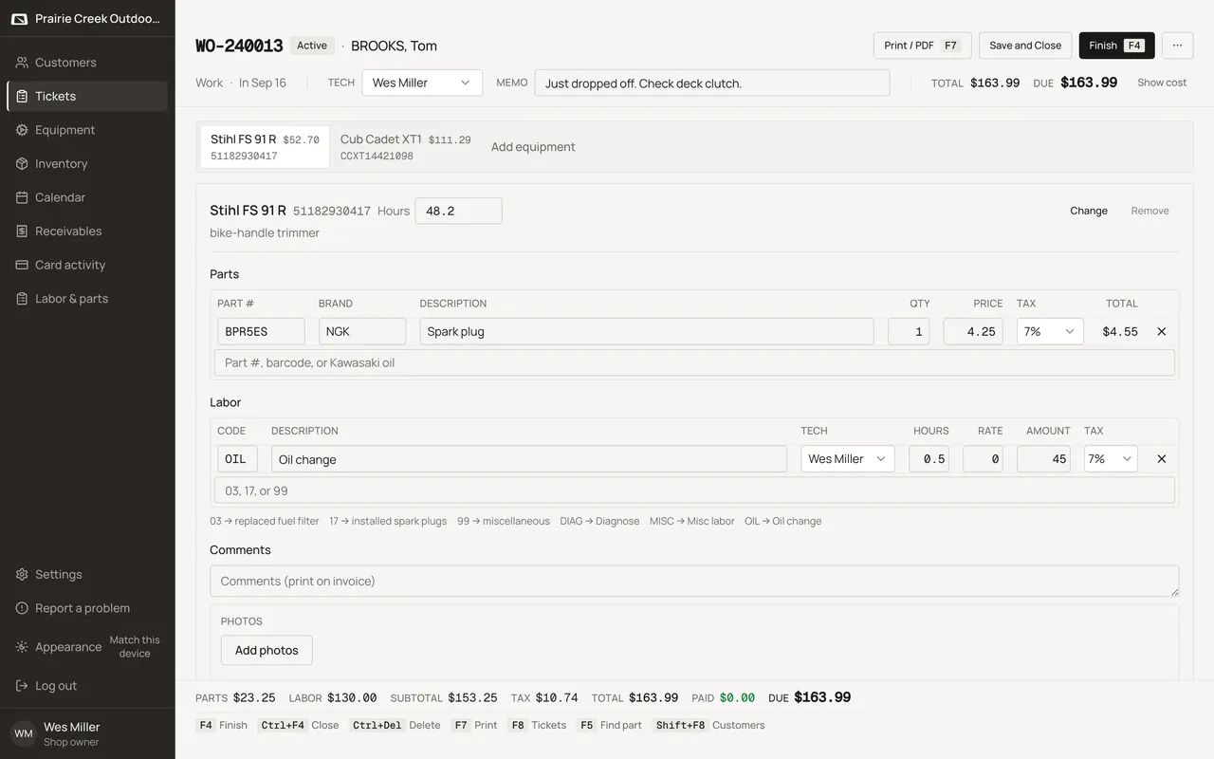Screen dimensions: 1214x759
Task: Click the Prairie Creek Outdoor logo icon
Action: coord(19,19)
